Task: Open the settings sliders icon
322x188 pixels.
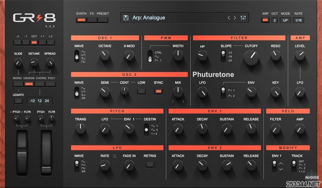Action: coord(243,18)
